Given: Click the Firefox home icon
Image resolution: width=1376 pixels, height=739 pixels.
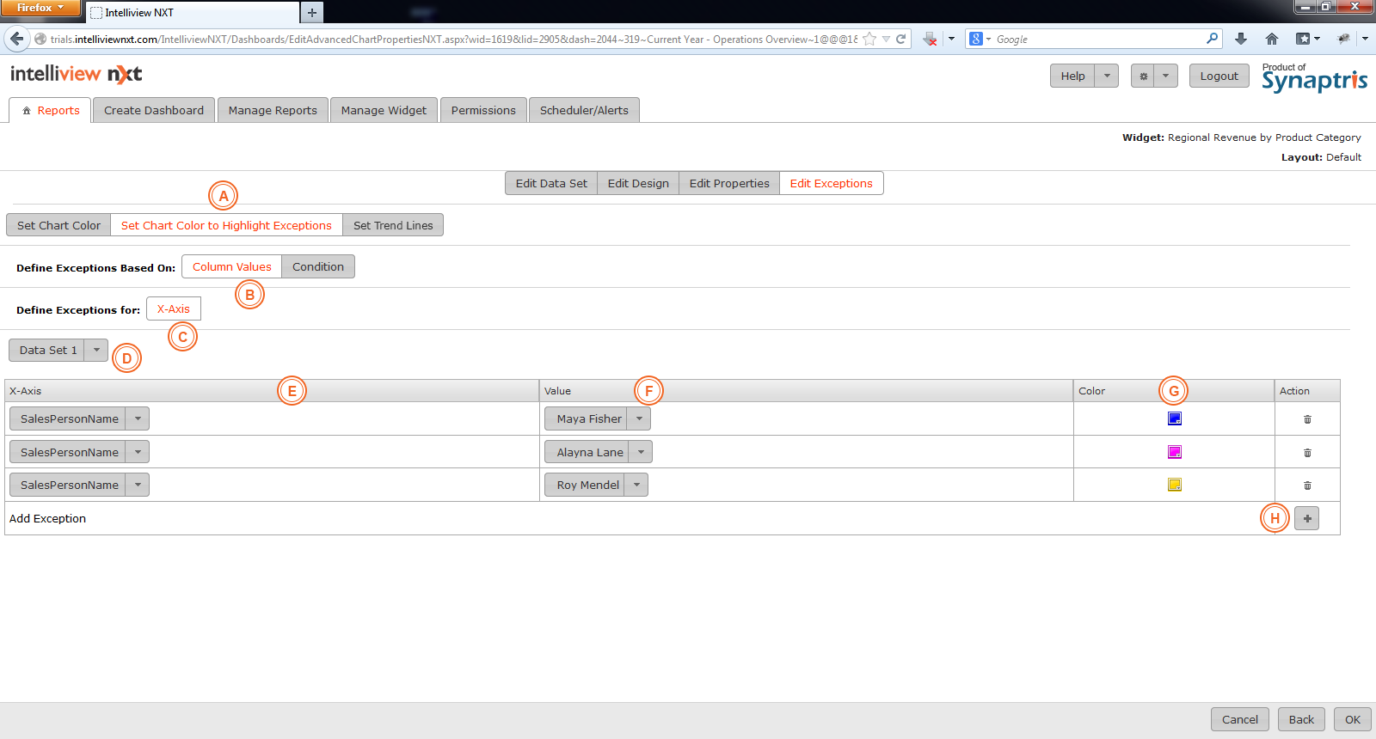Looking at the screenshot, I should pos(1272,39).
